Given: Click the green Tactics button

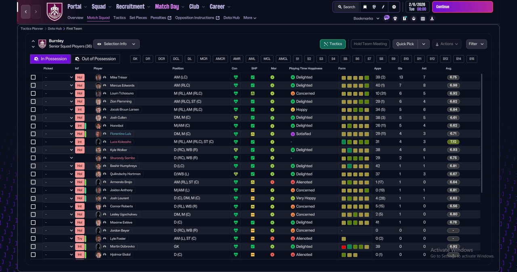Looking at the screenshot, I should (x=333, y=44).
